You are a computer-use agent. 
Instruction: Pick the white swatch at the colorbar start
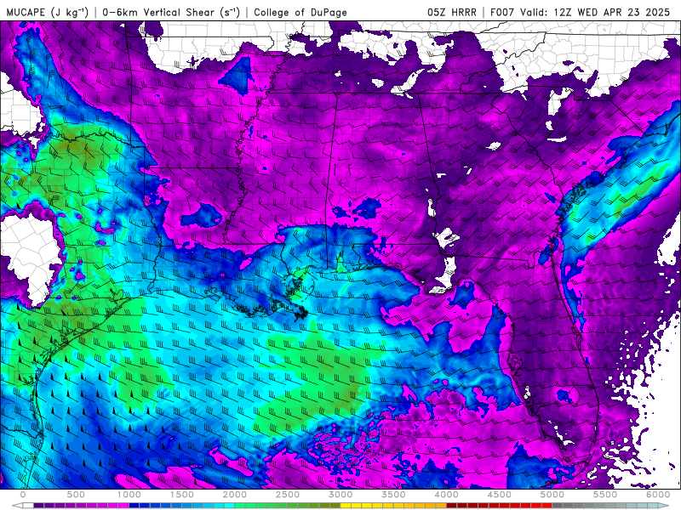coord(28,506)
